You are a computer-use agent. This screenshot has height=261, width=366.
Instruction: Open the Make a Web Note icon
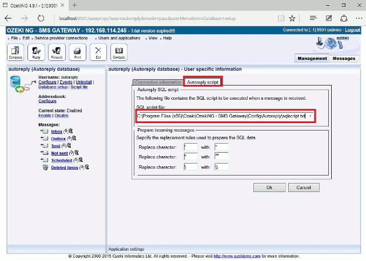329,18
